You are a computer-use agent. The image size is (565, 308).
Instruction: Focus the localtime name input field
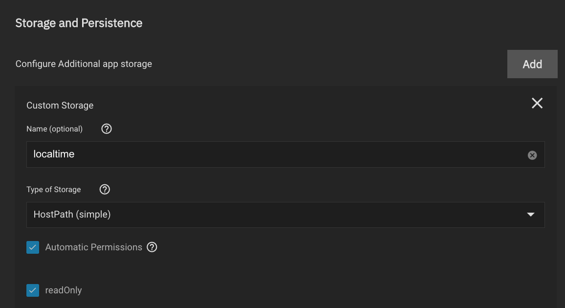[285, 154]
